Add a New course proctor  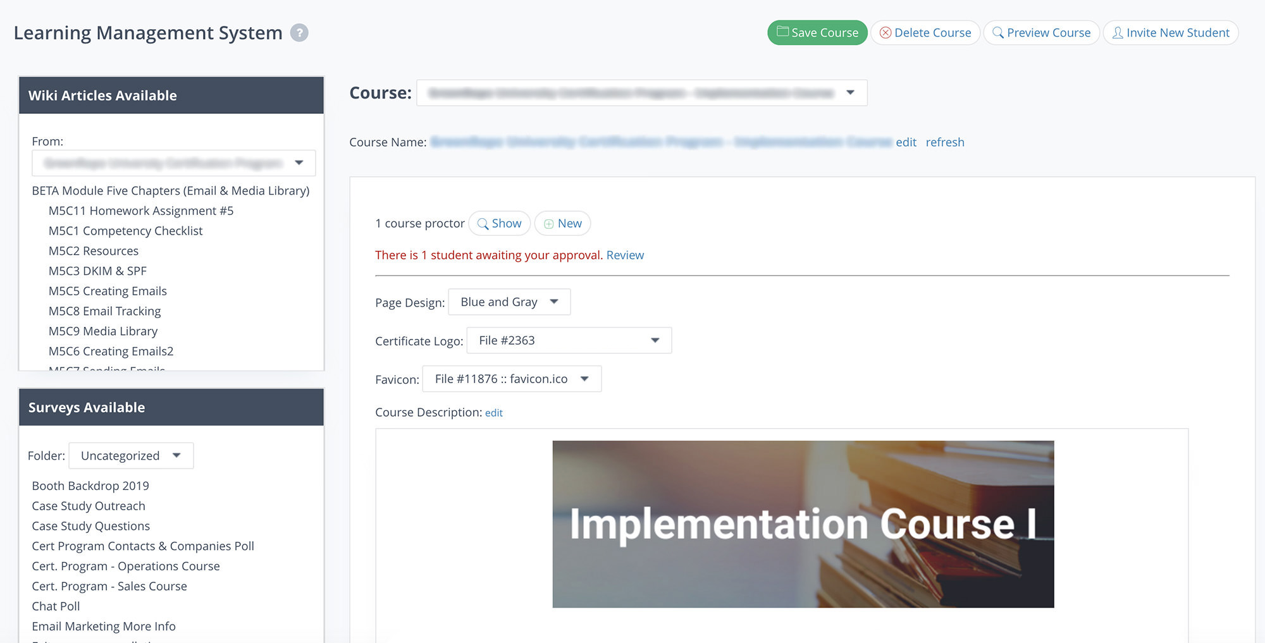pyautogui.click(x=562, y=223)
